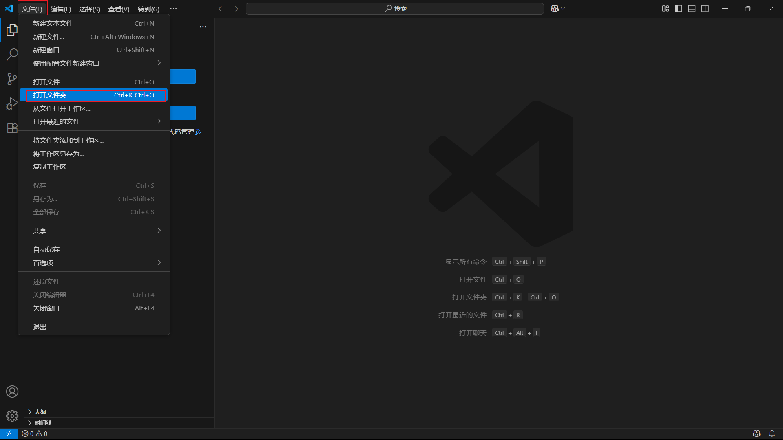Open the Manage gear icon

[12, 416]
